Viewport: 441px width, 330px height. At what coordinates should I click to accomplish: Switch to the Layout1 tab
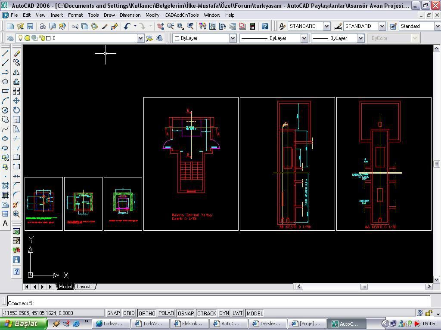tap(85, 287)
